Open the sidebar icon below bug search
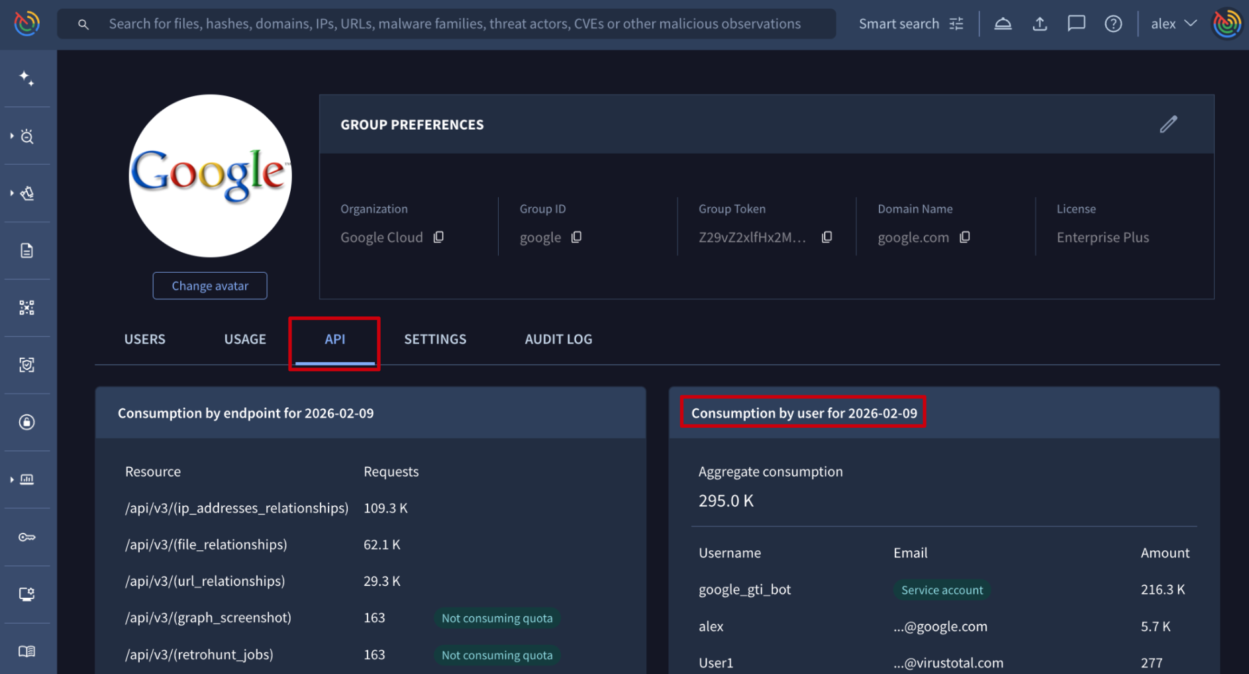The image size is (1249, 674). (27, 193)
